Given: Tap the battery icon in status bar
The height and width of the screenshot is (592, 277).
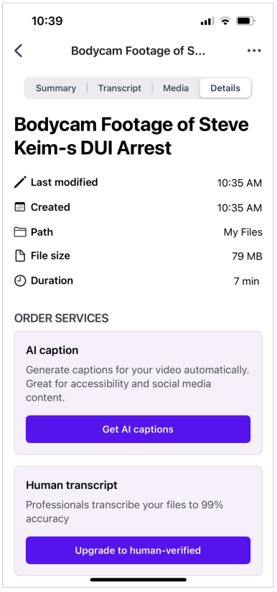Looking at the screenshot, I should click(x=245, y=22).
